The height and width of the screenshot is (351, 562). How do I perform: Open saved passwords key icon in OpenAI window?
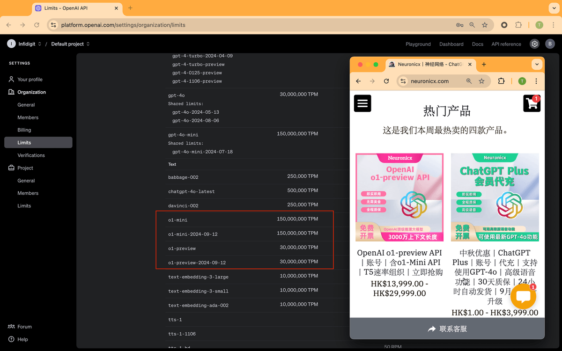[x=459, y=25]
